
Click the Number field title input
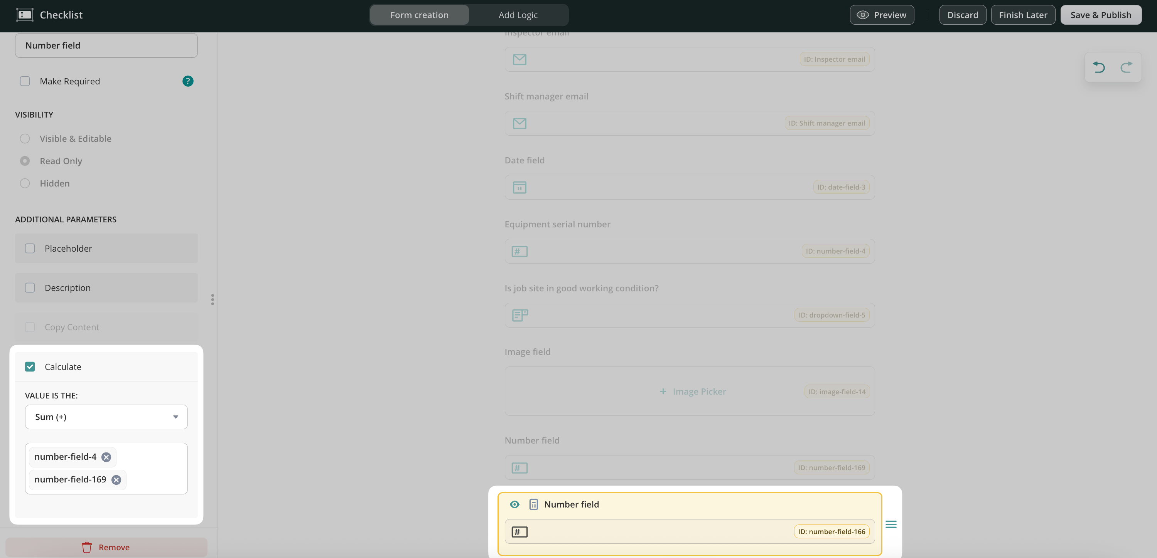pos(106,45)
